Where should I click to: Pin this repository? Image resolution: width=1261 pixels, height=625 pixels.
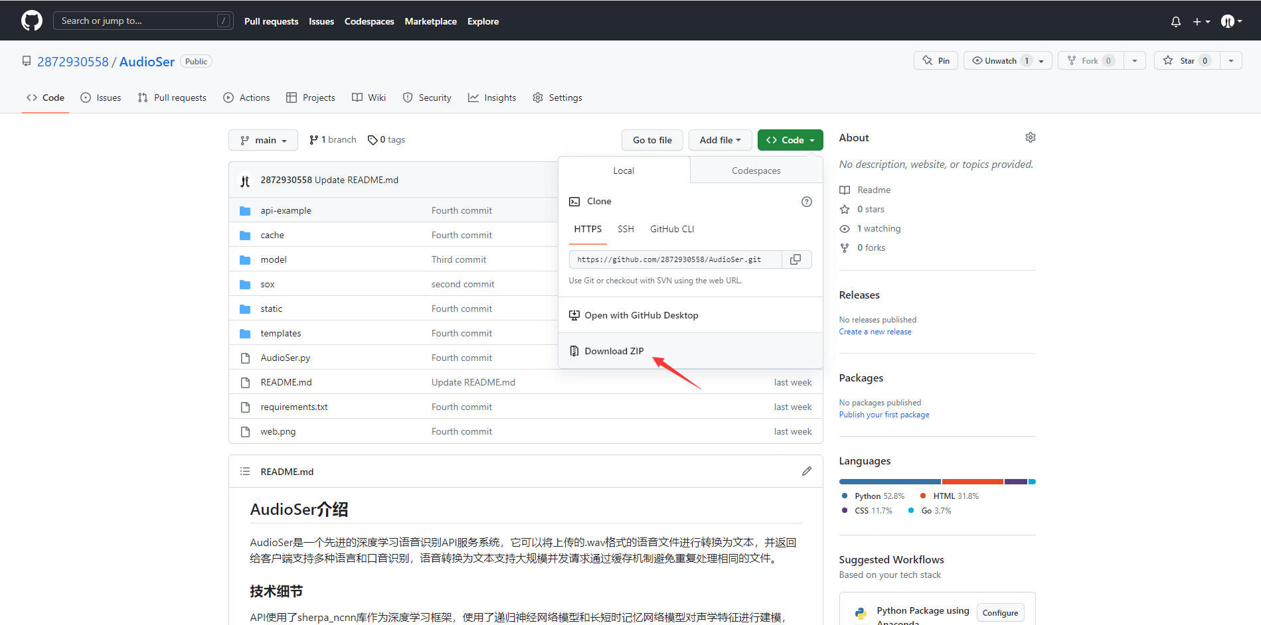(x=936, y=60)
